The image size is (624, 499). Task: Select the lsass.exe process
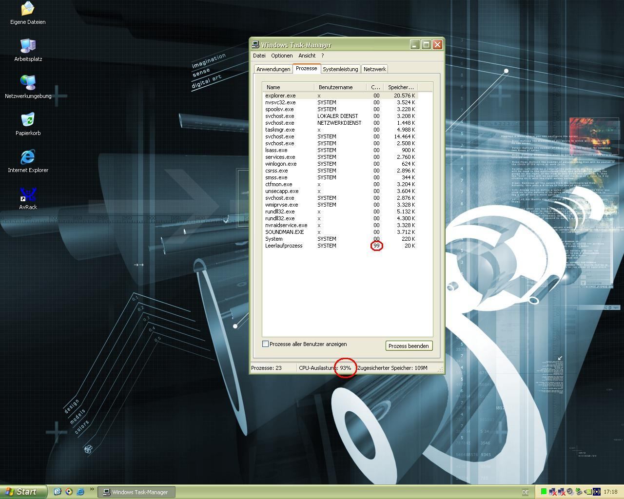[340, 150]
